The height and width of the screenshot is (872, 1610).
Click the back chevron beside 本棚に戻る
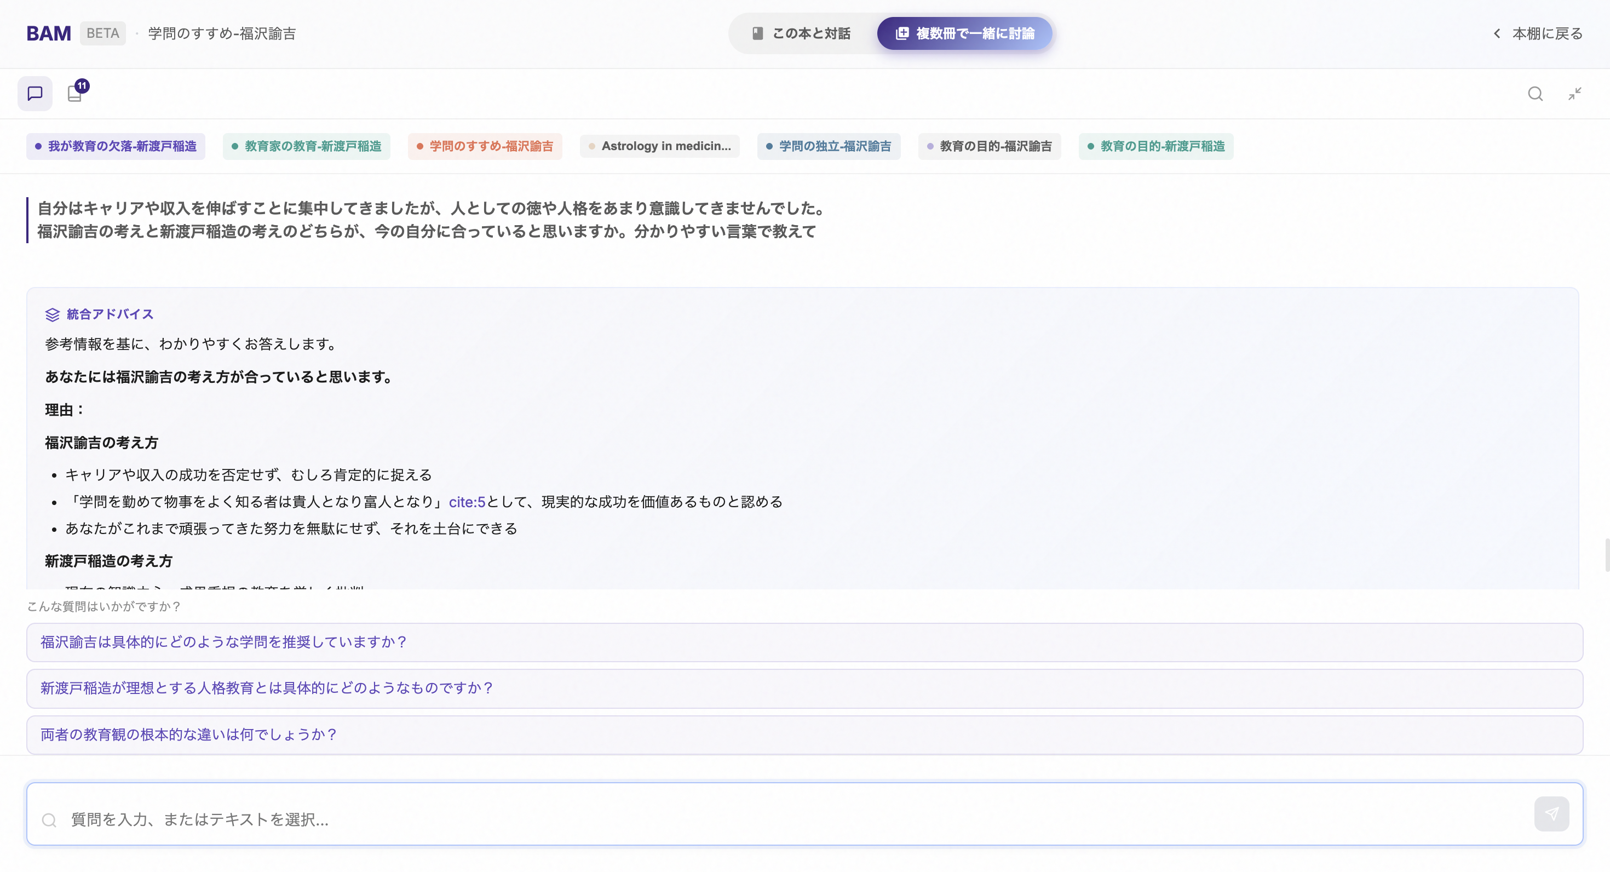point(1497,33)
